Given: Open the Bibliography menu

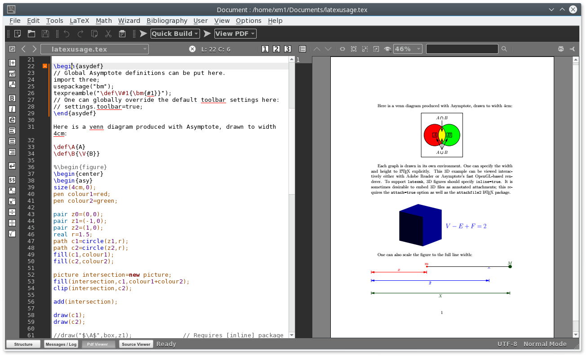Looking at the screenshot, I should click(x=167, y=21).
